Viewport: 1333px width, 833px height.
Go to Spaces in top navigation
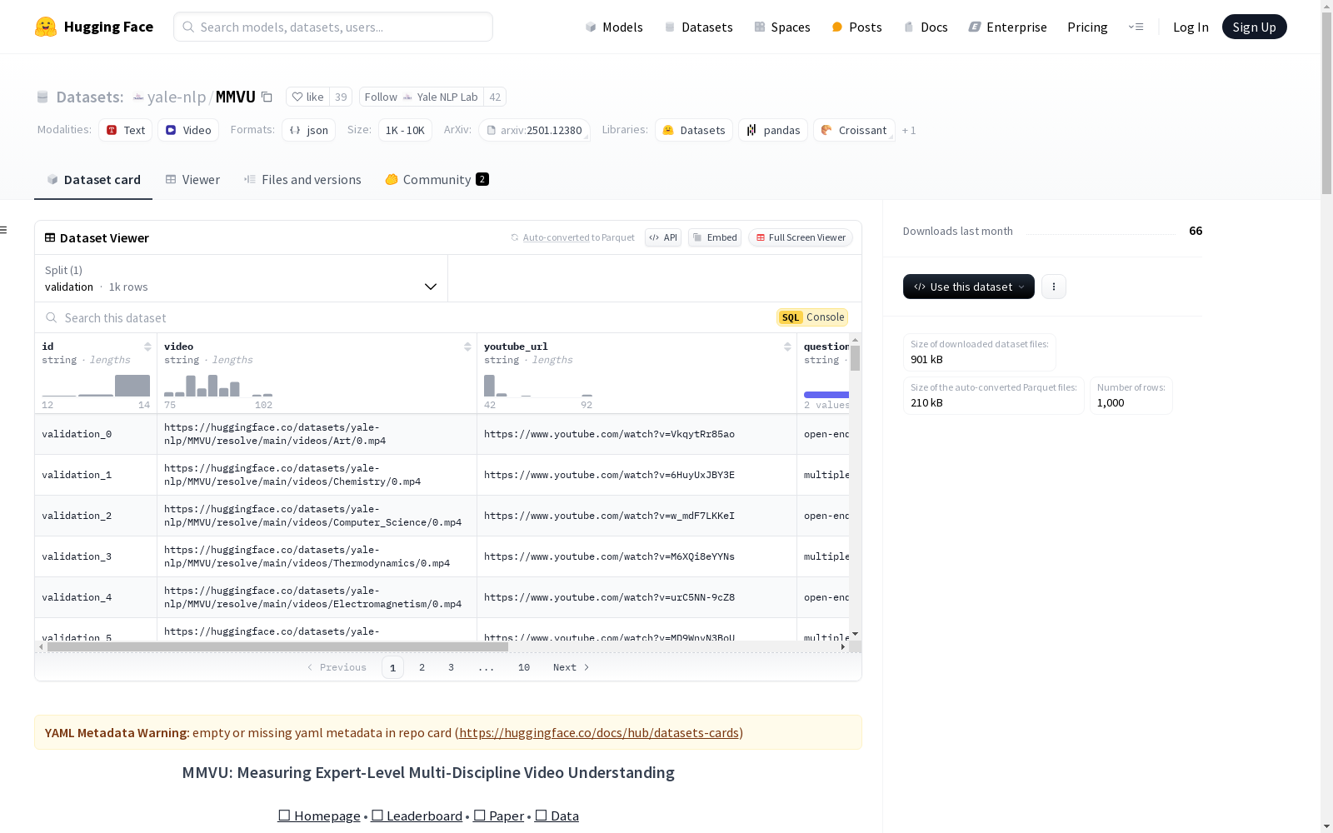coord(781,27)
